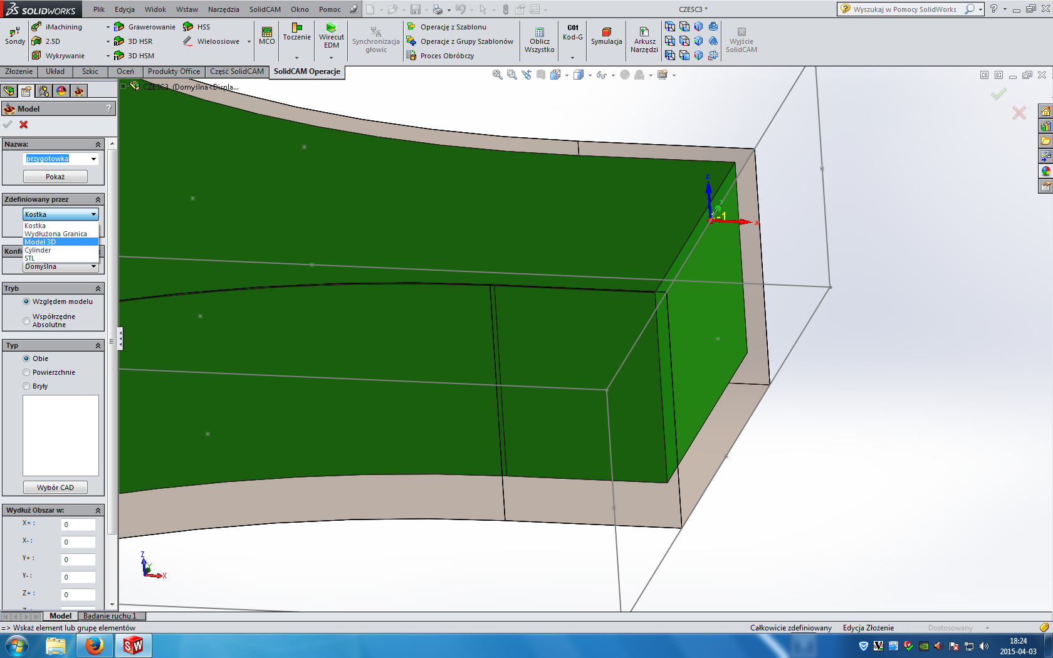Open the Domyślna configuration dropdown
The height and width of the screenshot is (658, 1053).
[x=93, y=266]
